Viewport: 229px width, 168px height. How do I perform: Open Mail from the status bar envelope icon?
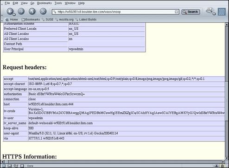click(10, 166)
